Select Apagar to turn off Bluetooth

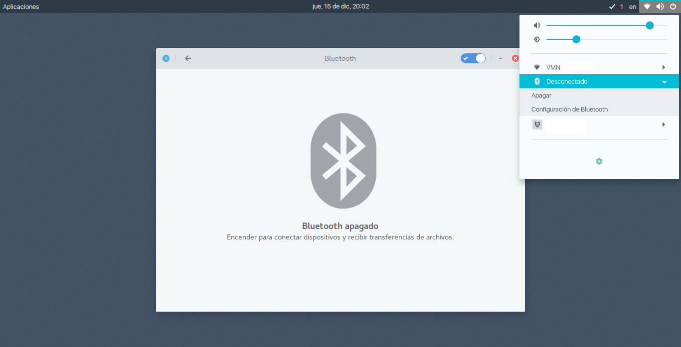point(541,95)
